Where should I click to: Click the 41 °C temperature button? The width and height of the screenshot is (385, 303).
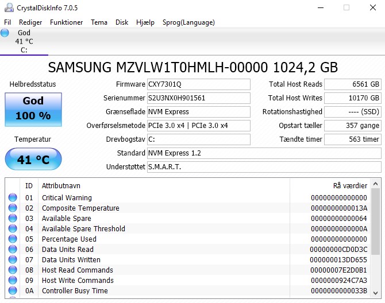[33, 160]
